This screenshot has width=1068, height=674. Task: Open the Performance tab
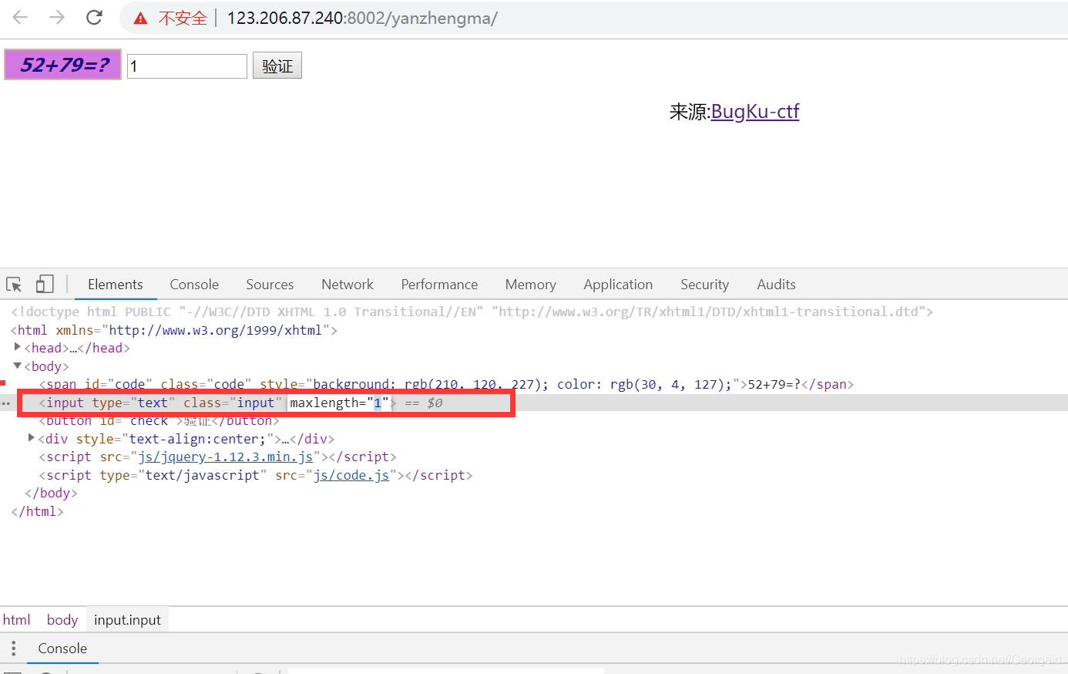(x=439, y=285)
